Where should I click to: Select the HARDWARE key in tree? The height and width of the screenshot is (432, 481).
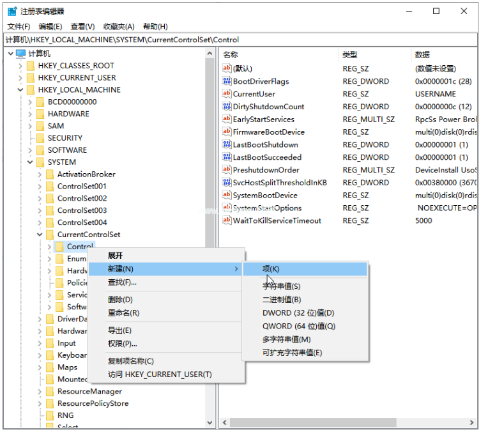[x=68, y=114]
